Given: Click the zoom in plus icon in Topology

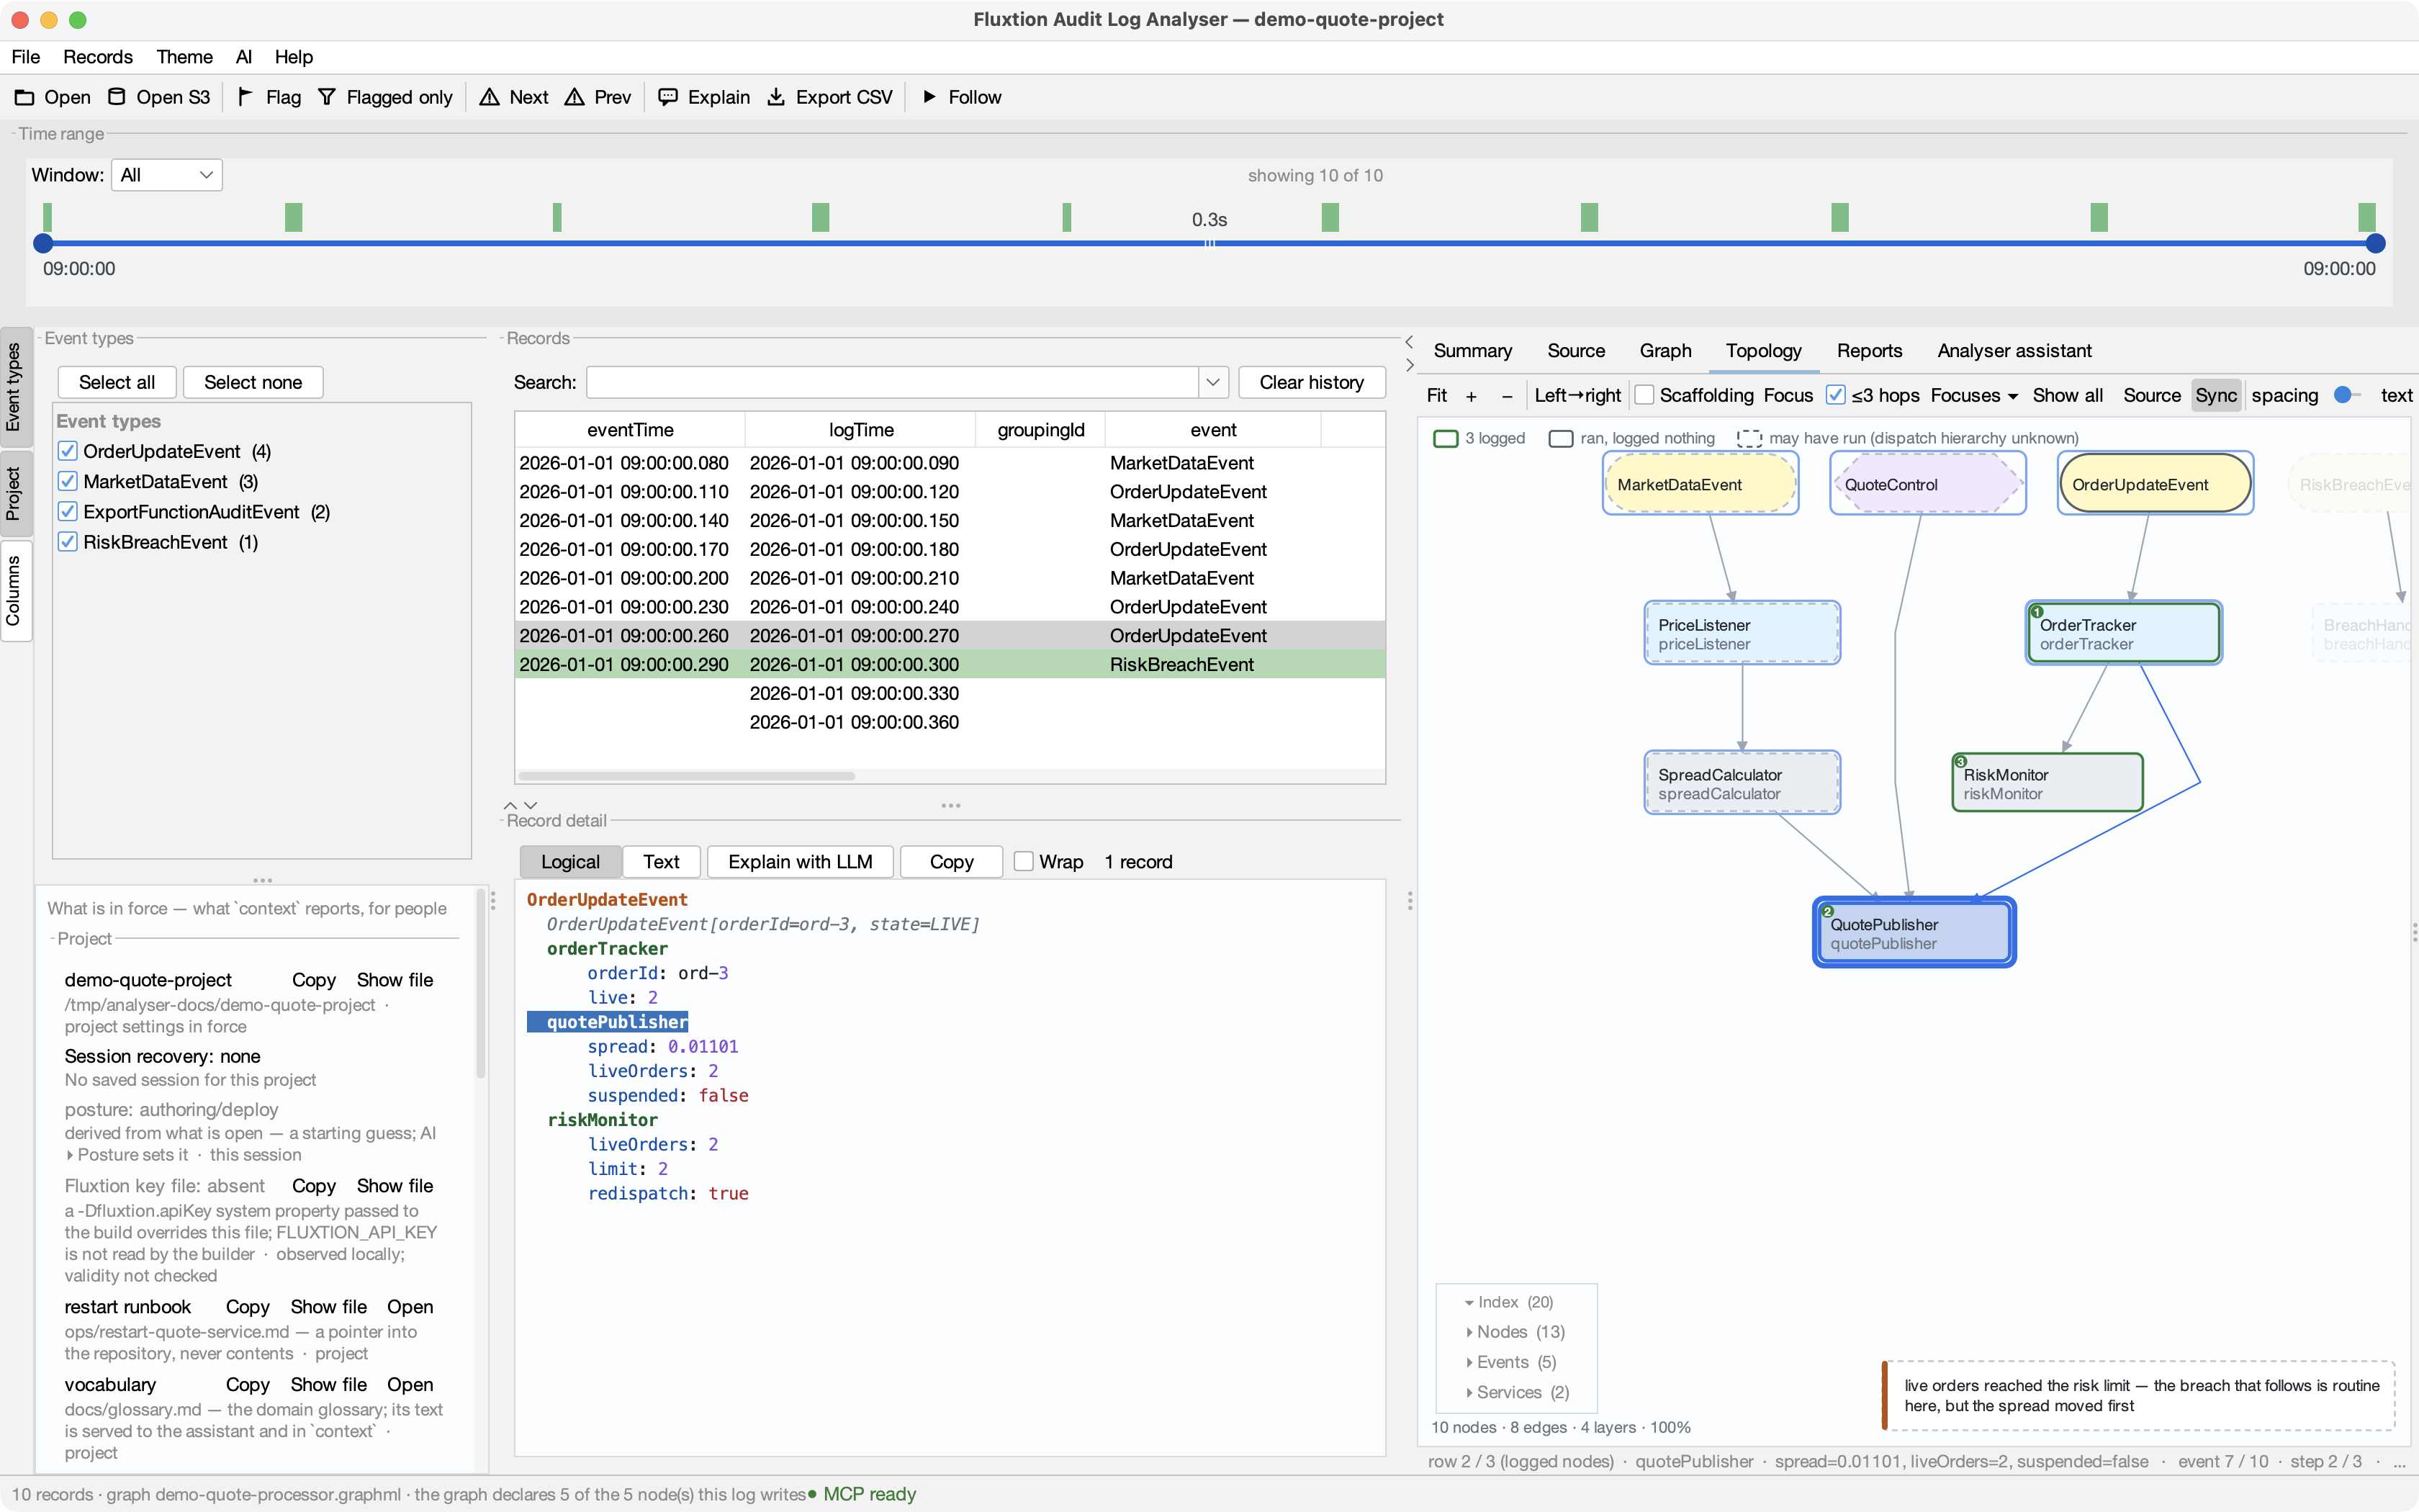Looking at the screenshot, I should tap(1472, 396).
